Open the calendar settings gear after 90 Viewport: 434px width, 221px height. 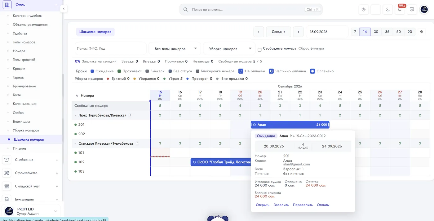coord(421,32)
